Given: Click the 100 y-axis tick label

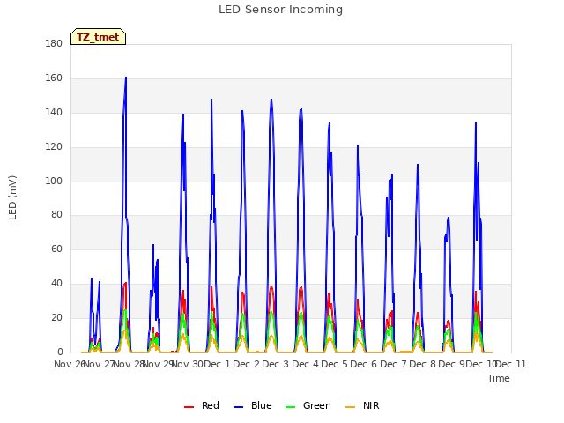Looking at the screenshot, I should coord(54,181).
